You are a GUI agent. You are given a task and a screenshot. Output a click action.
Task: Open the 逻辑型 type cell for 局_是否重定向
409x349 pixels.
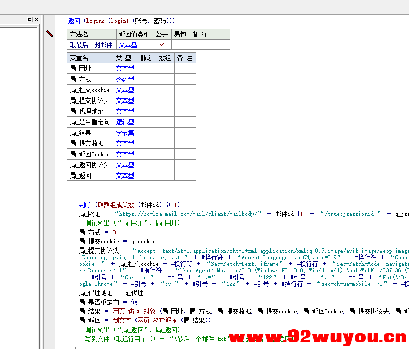coord(125,122)
